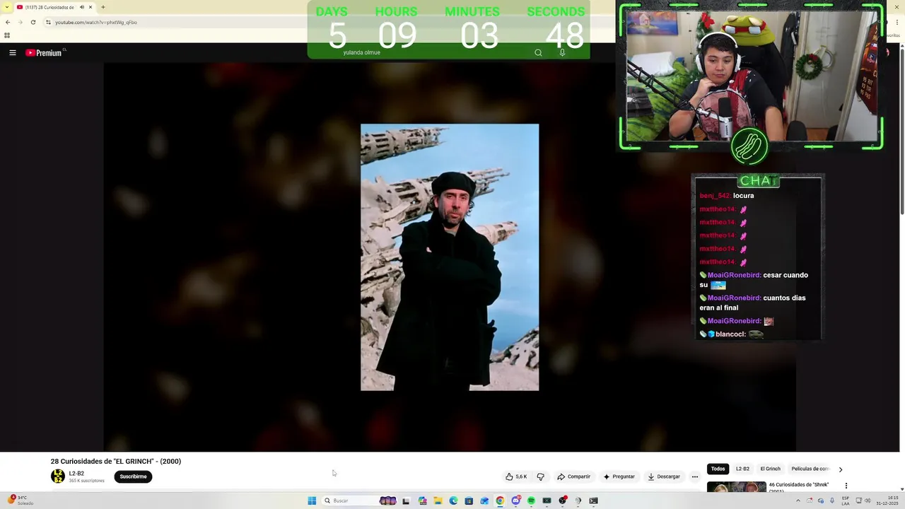Open the apps grid in bookmarks bar
Viewport: 905px width, 509px height.
click(x=7, y=35)
